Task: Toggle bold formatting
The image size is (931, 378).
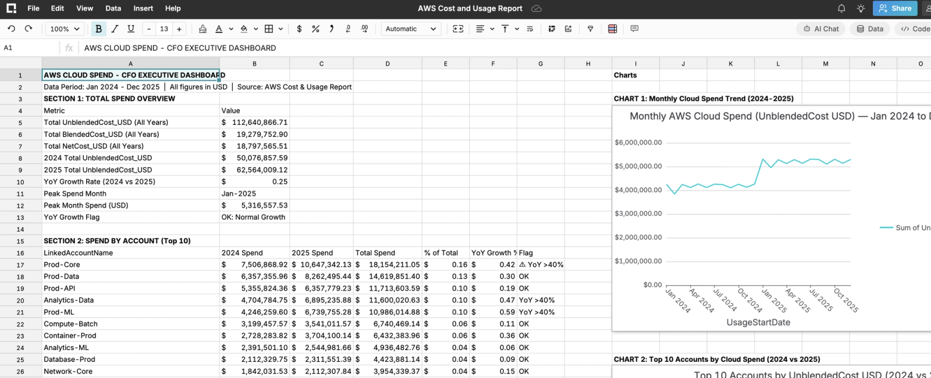Action: click(98, 28)
